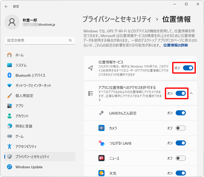The width and height of the screenshot is (204, 177).
Task: Click the privacy shield icon
Action: [x=9, y=157]
